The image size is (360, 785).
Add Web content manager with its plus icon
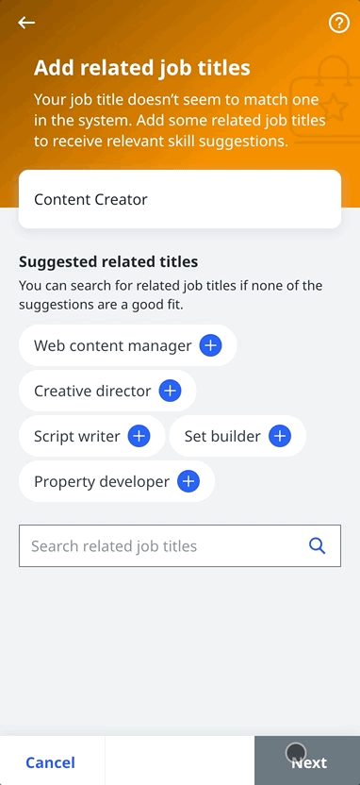coord(210,345)
